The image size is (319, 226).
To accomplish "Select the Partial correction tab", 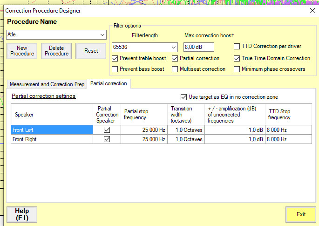I will click(109, 84).
